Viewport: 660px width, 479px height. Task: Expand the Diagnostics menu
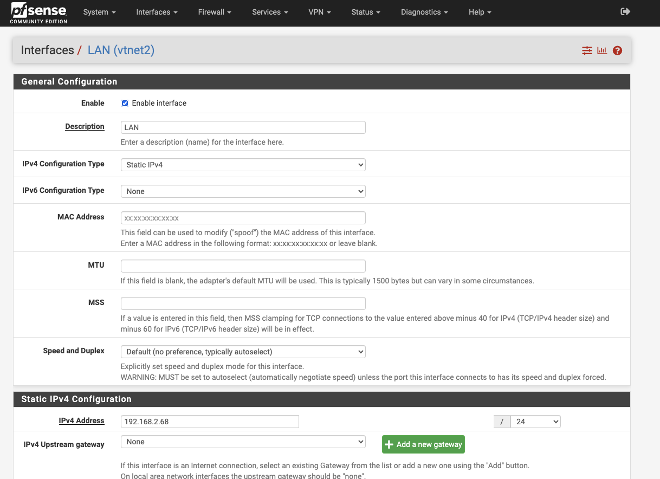(x=424, y=12)
